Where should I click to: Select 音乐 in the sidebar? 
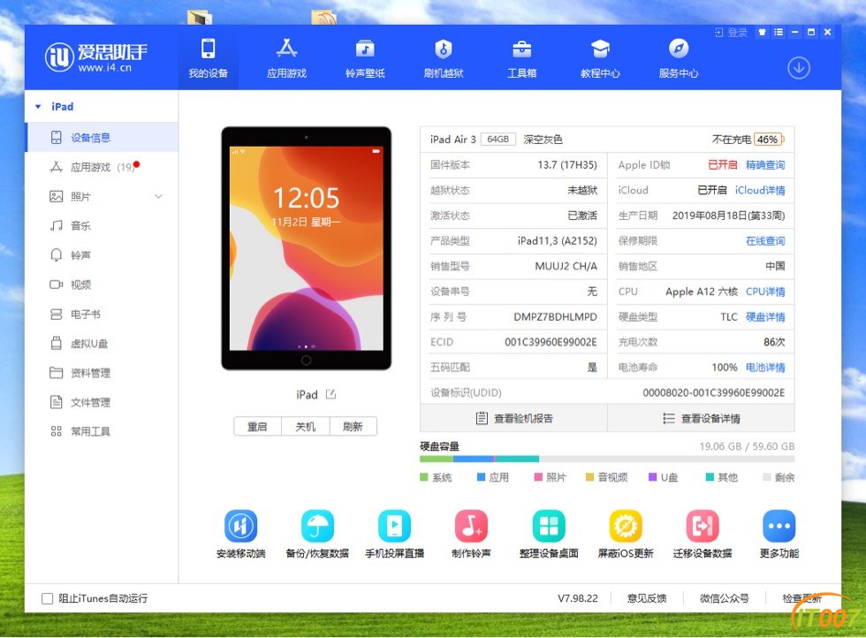tap(103, 226)
